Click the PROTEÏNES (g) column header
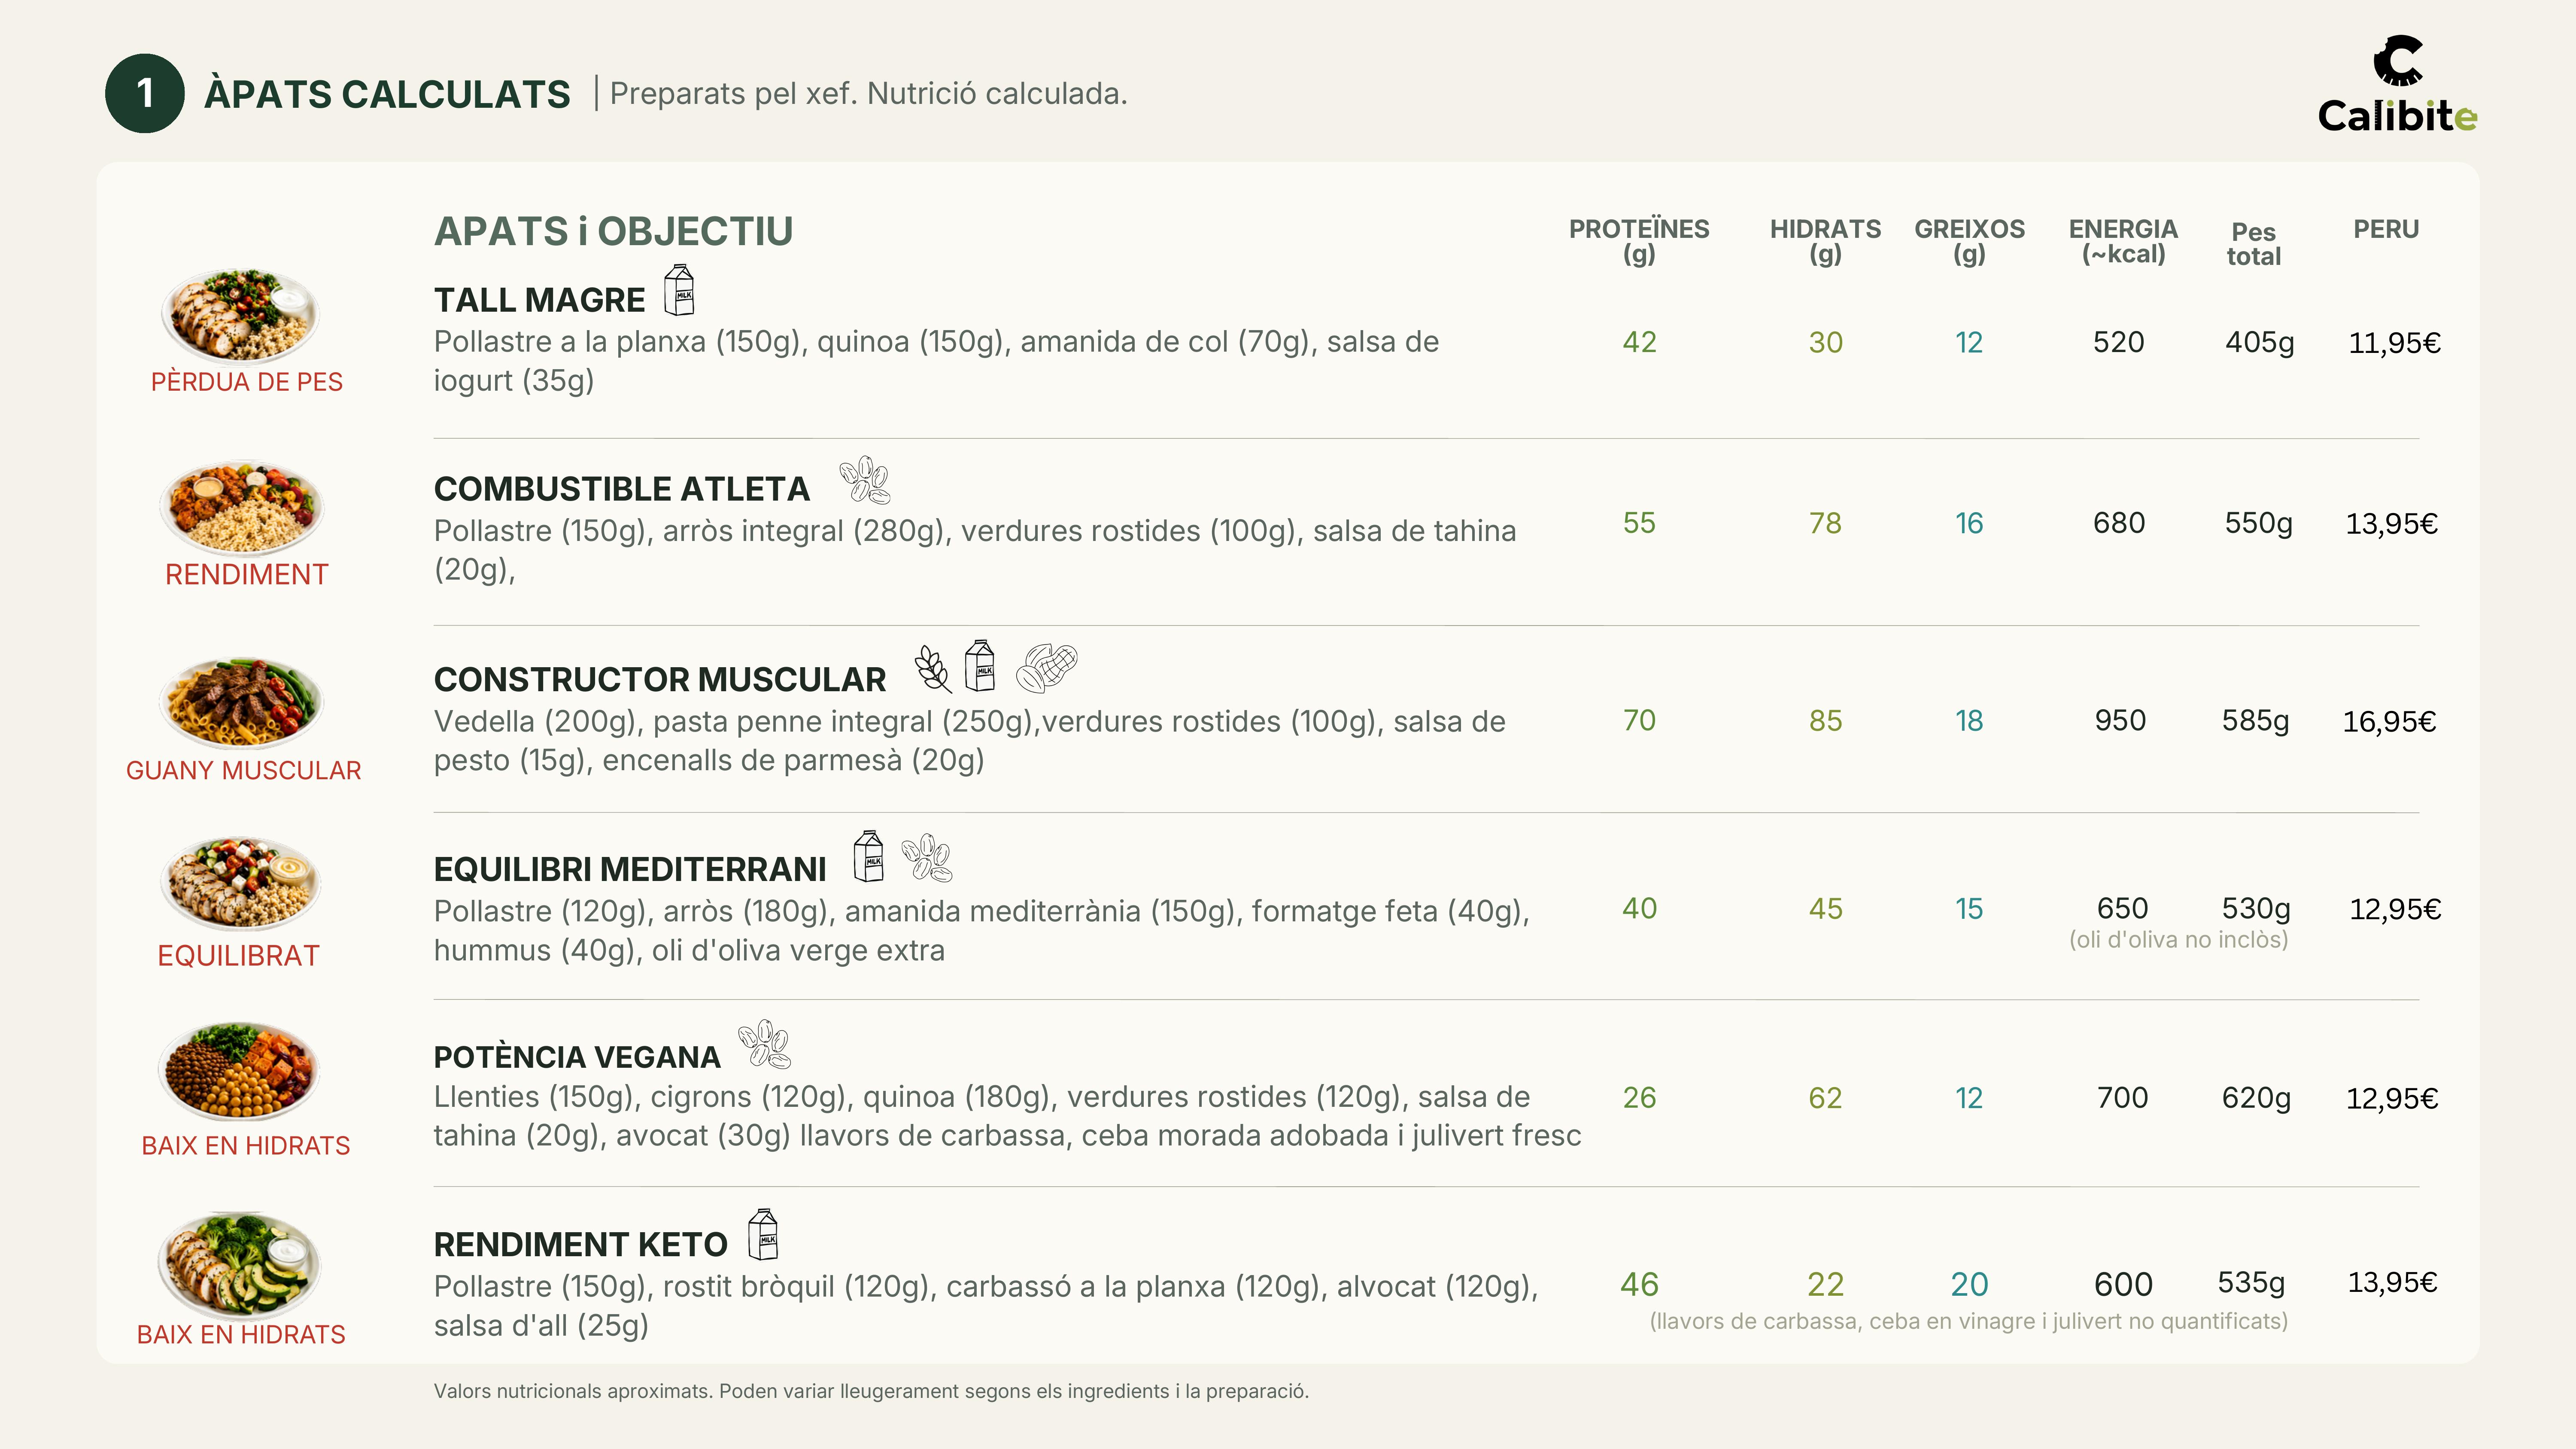Screen dimensions: 2576x1449 point(1639,241)
